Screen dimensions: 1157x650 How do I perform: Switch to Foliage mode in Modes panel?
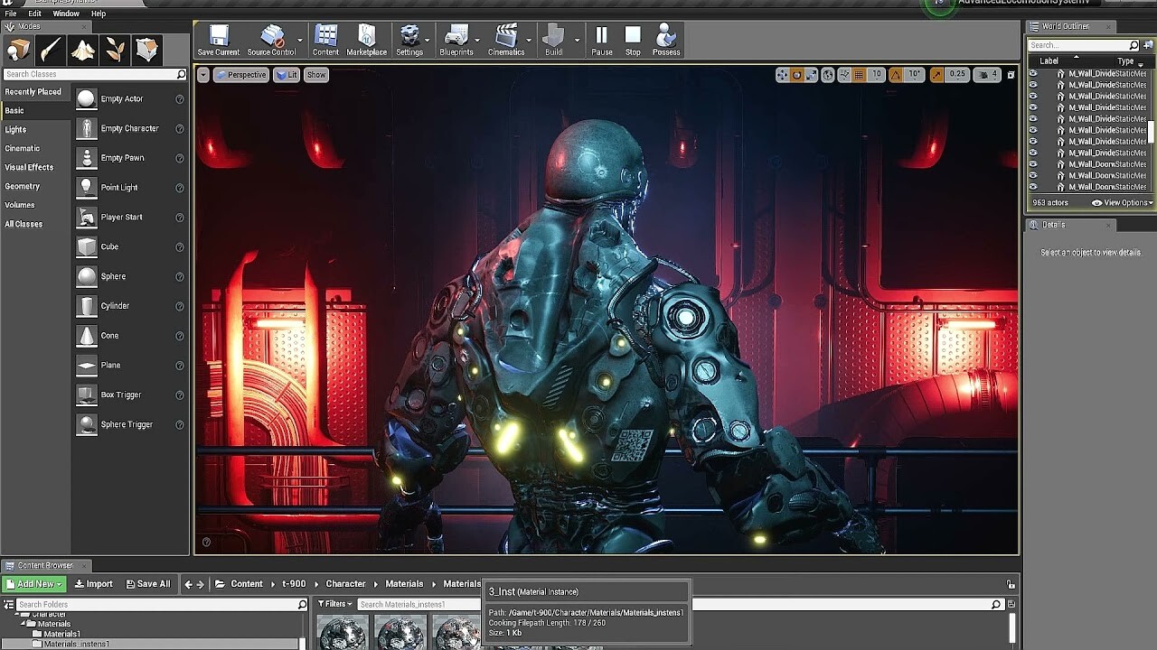pyautogui.click(x=116, y=51)
